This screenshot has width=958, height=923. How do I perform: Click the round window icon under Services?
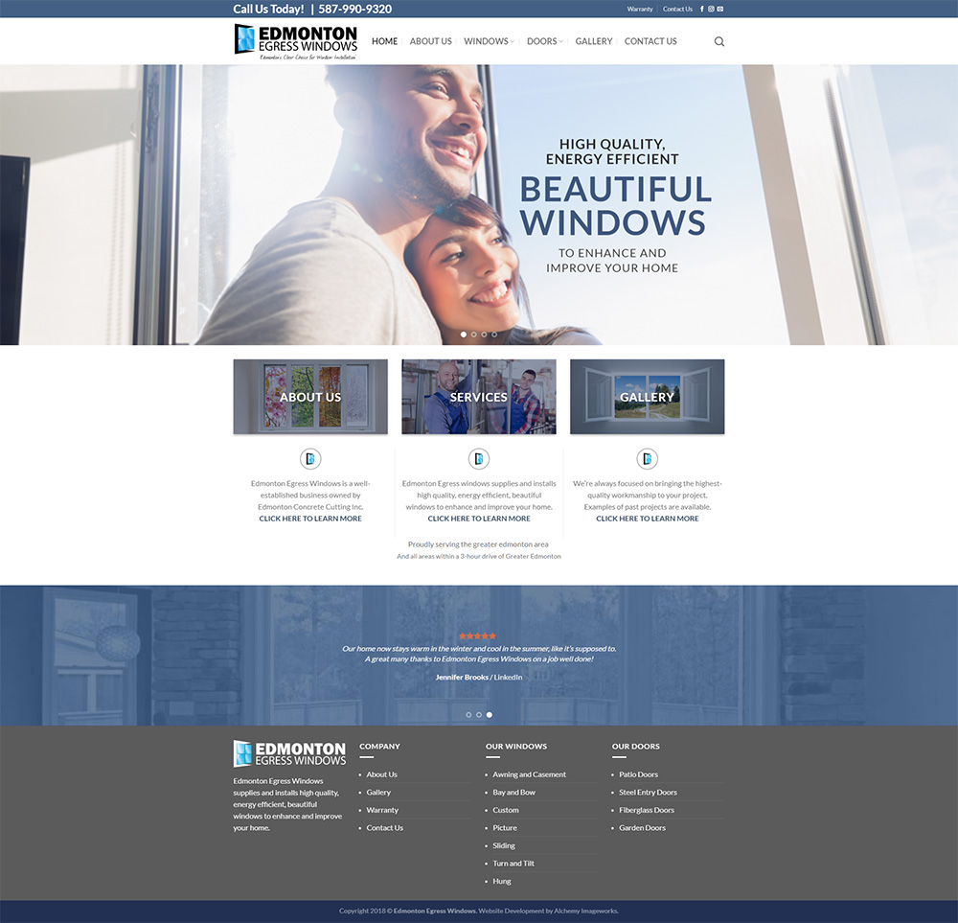click(x=479, y=458)
